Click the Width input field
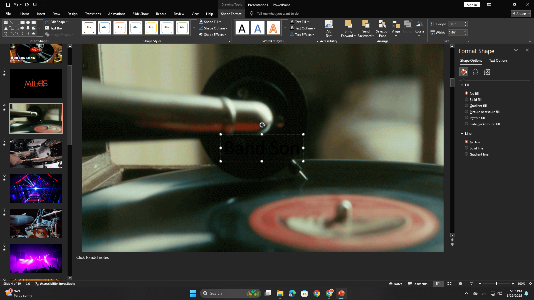The height and width of the screenshot is (300, 534). (x=456, y=33)
